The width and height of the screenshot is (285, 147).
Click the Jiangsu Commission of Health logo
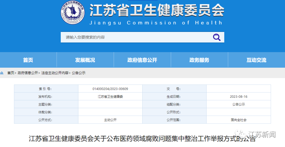(x=72, y=13)
